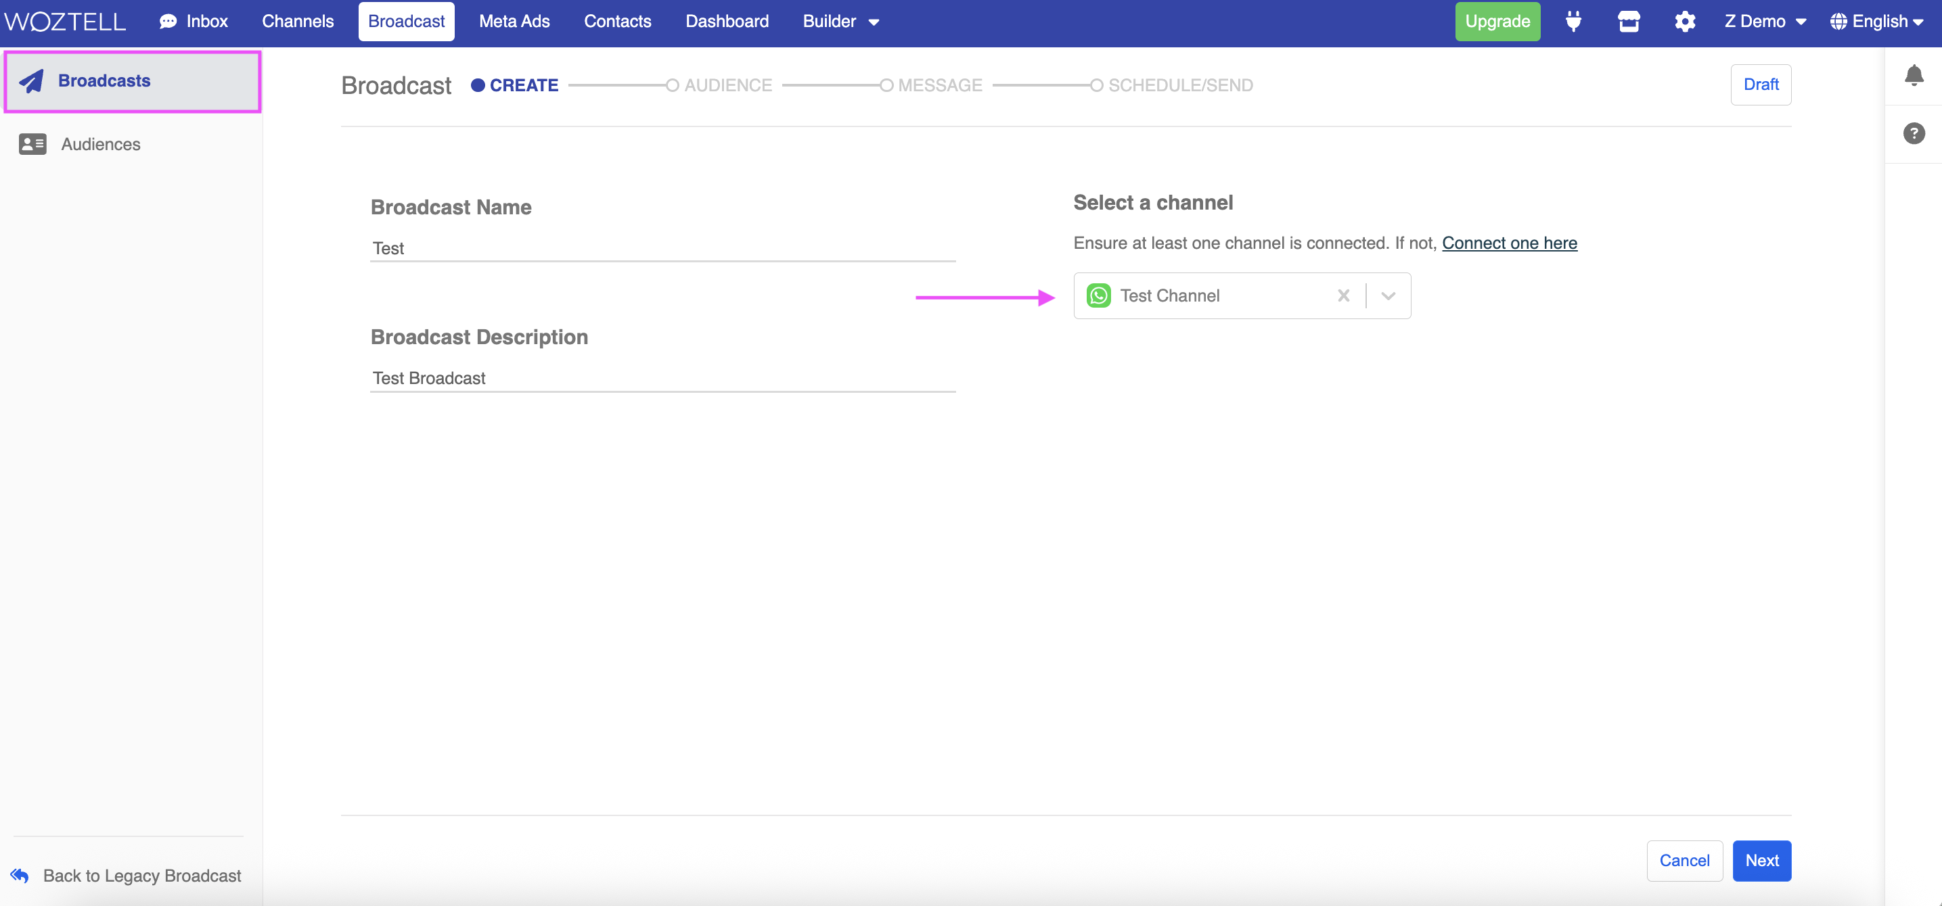This screenshot has height=906, width=1942.
Task: Click the Back to Legacy arrow icon
Action: click(20, 875)
